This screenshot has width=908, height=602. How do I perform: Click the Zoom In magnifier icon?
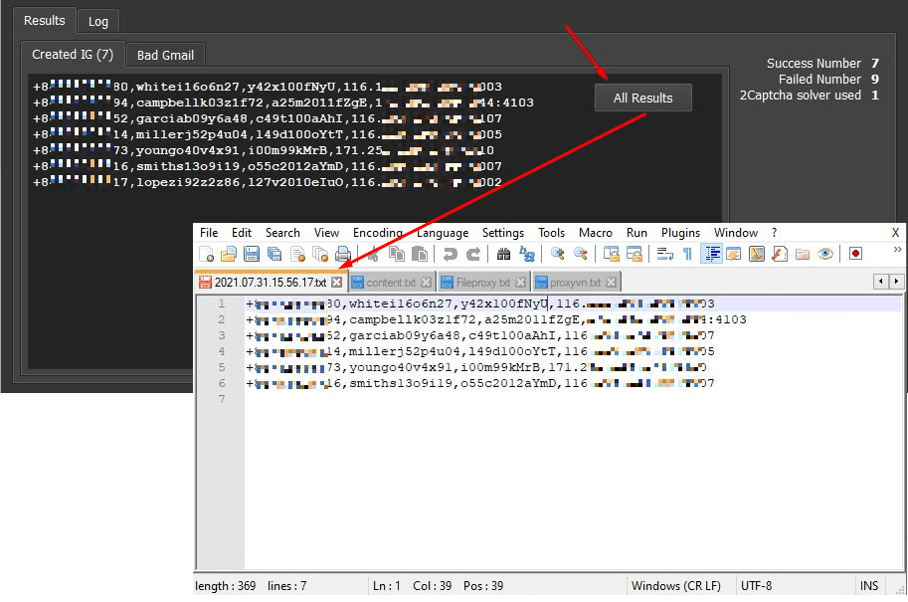click(558, 254)
